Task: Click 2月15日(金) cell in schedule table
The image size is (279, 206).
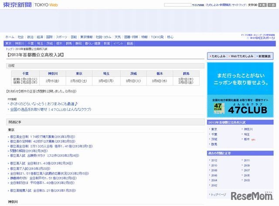Action: [52, 81]
